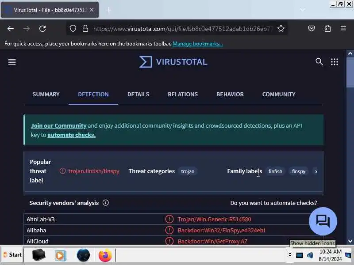
Task: Open the list all tabs chevron
Action: pos(303,10)
